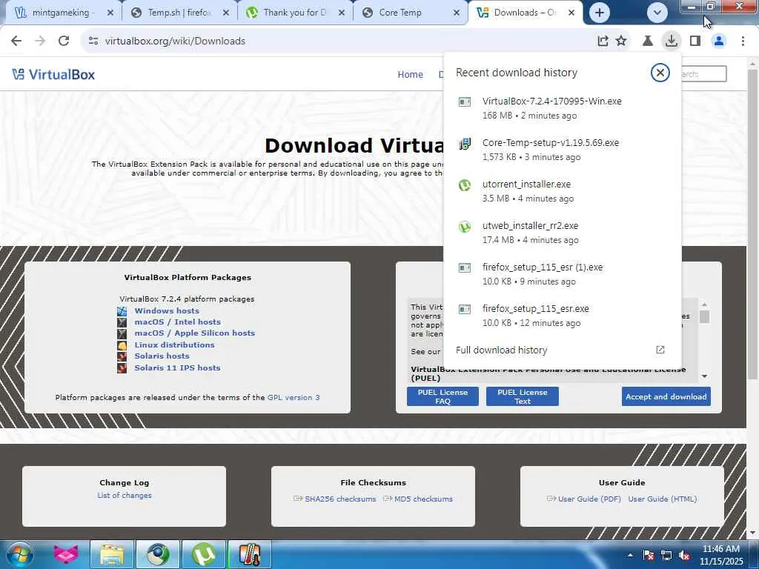
Task: Expand the tab search dropdown
Action: coord(657,13)
